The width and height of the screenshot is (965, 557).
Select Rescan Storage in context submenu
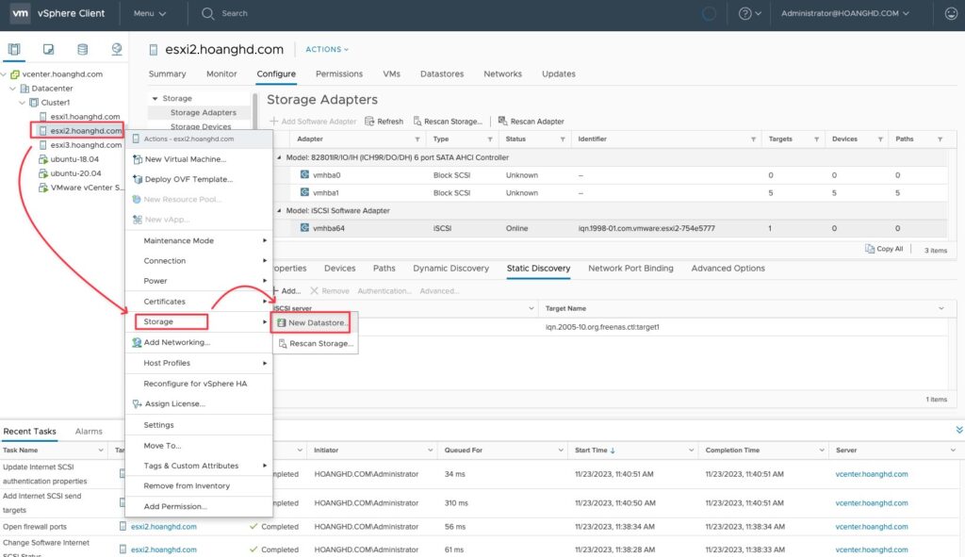pos(315,343)
